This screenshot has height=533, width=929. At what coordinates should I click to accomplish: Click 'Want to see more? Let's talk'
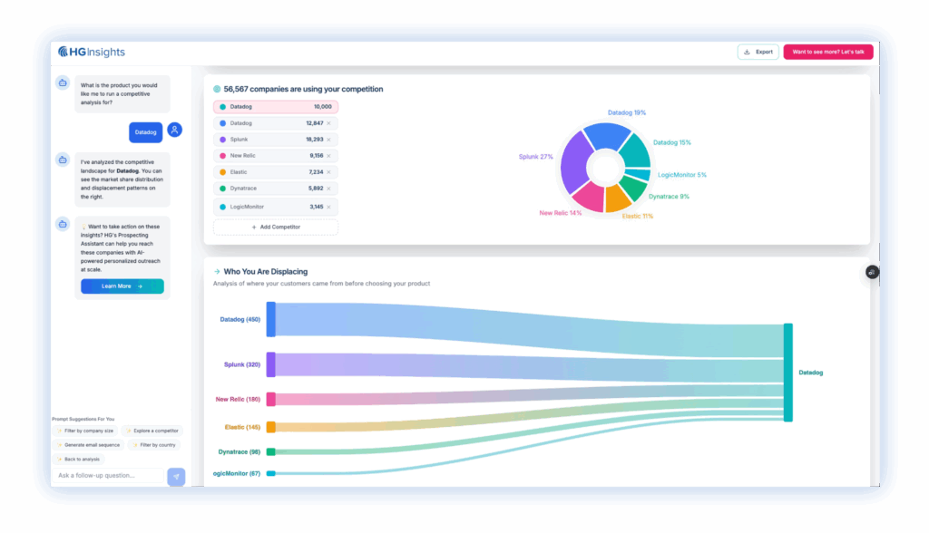tap(828, 52)
